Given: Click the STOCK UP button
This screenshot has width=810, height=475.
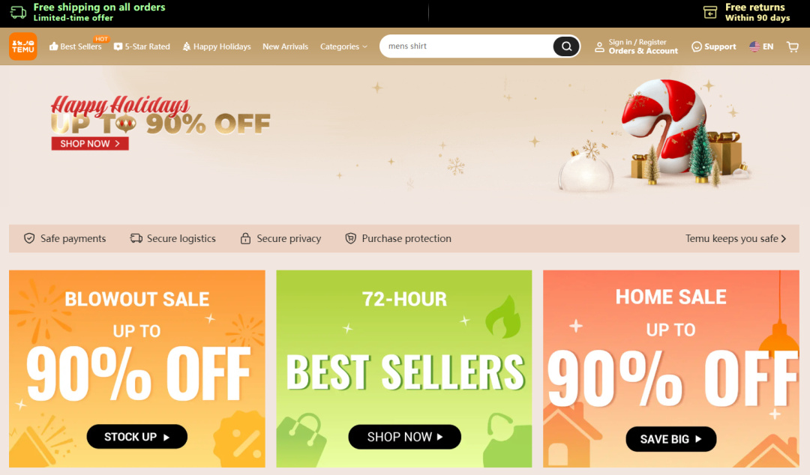Looking at the screenshot, I should (x=137, y=437).
